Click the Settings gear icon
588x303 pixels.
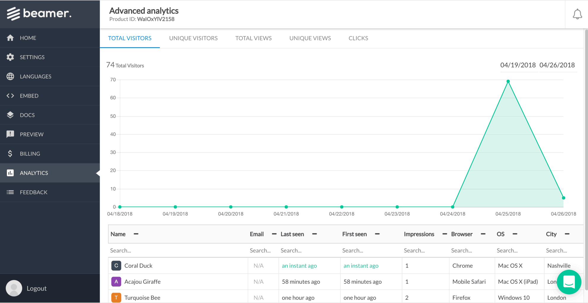pos(10,57)
